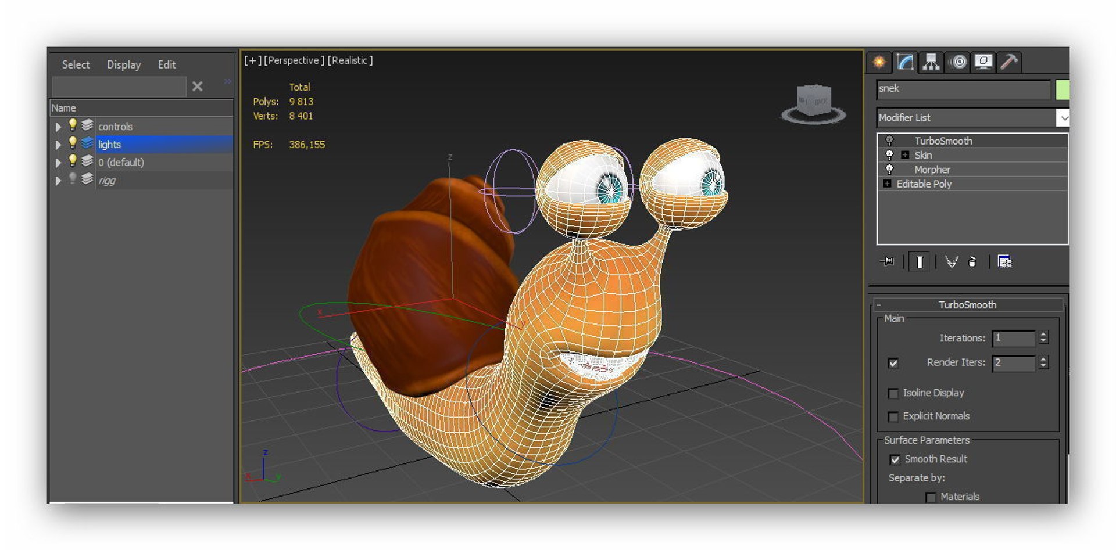Image resolution: width=1116 pixels, height=550 pixels.
Task: Expand the lights layer tree arrow
Action: point(58,145)
